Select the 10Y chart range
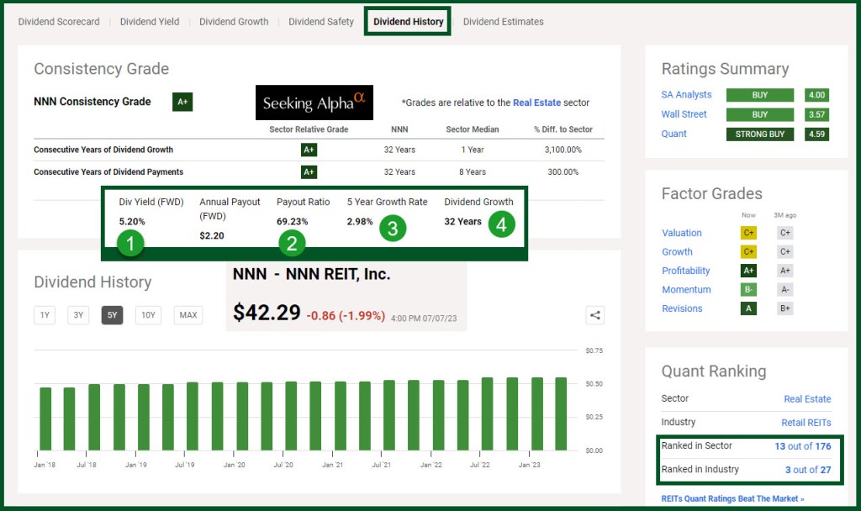Image resolution: width=861 pixels, height=511 pixels. [x=148, y=315]
